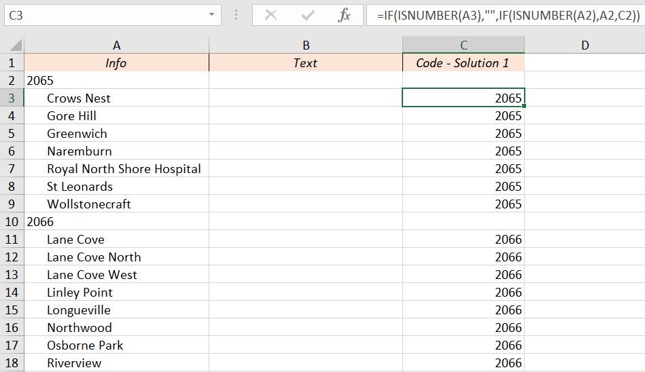Select the Naremburn cell
The width and height of the screenshot is (645, 372).
tap(116, 151)
